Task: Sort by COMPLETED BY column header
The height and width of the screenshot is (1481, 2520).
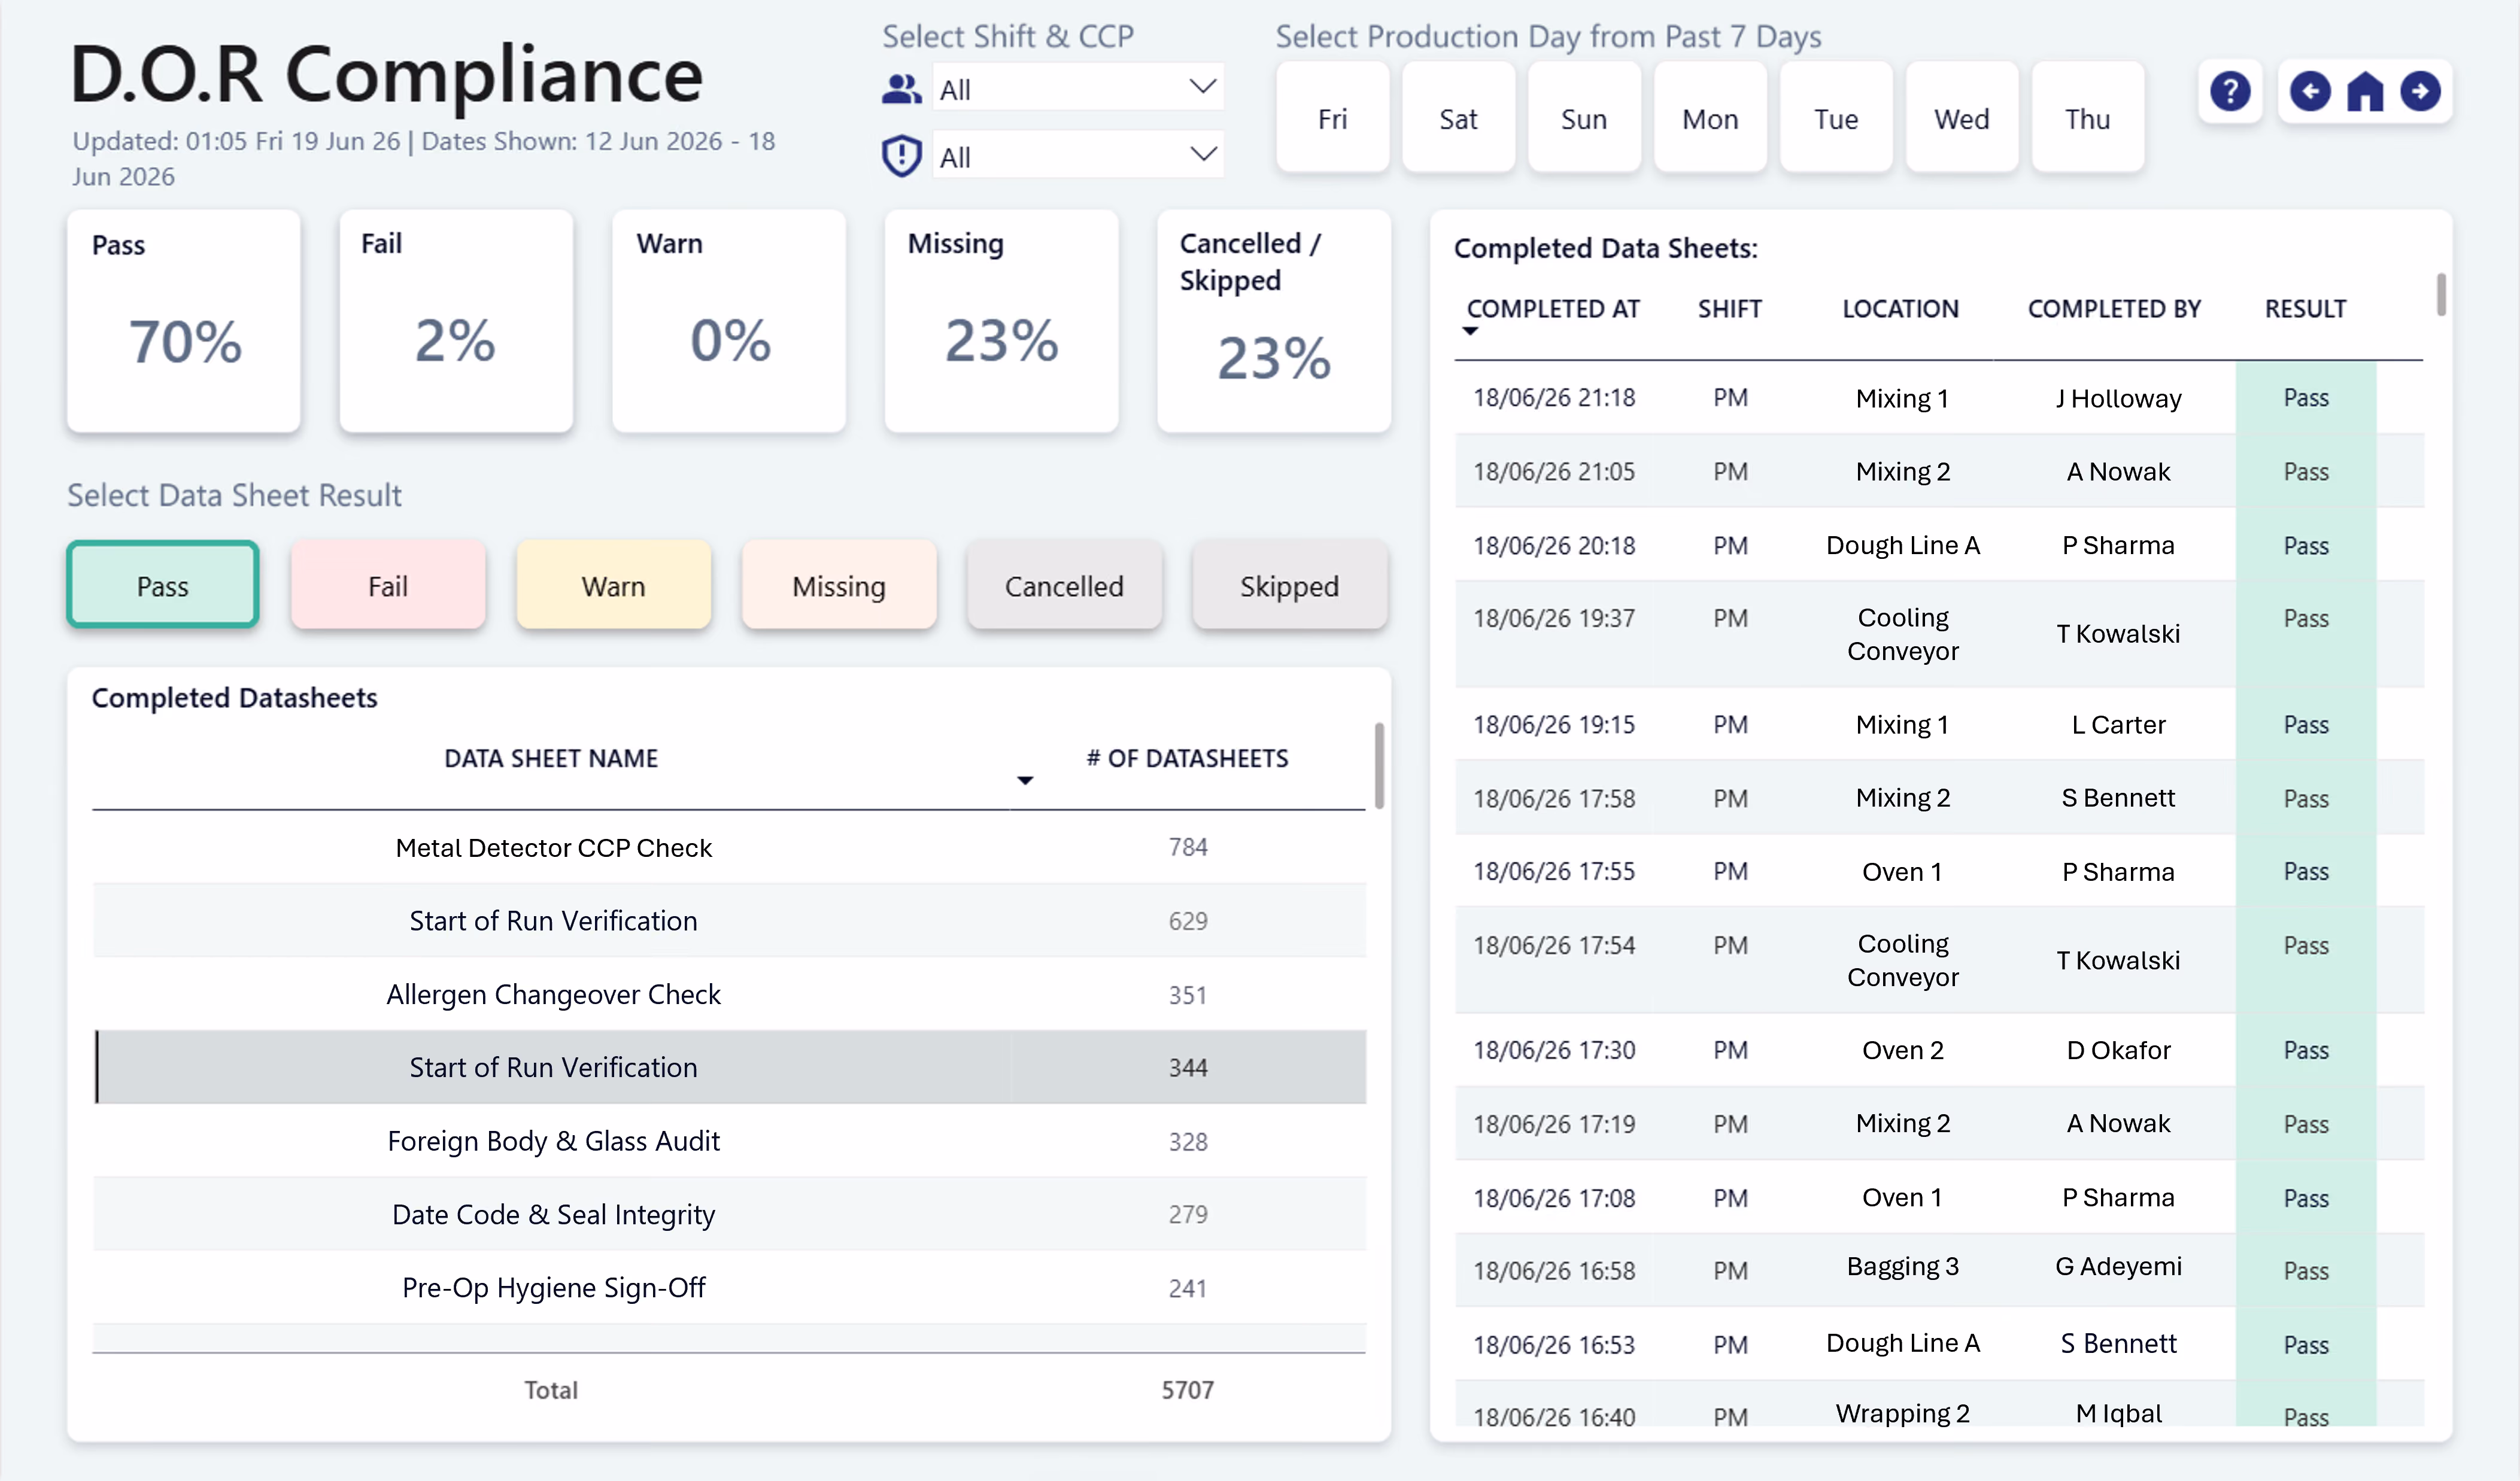Action: [2114, 309]
